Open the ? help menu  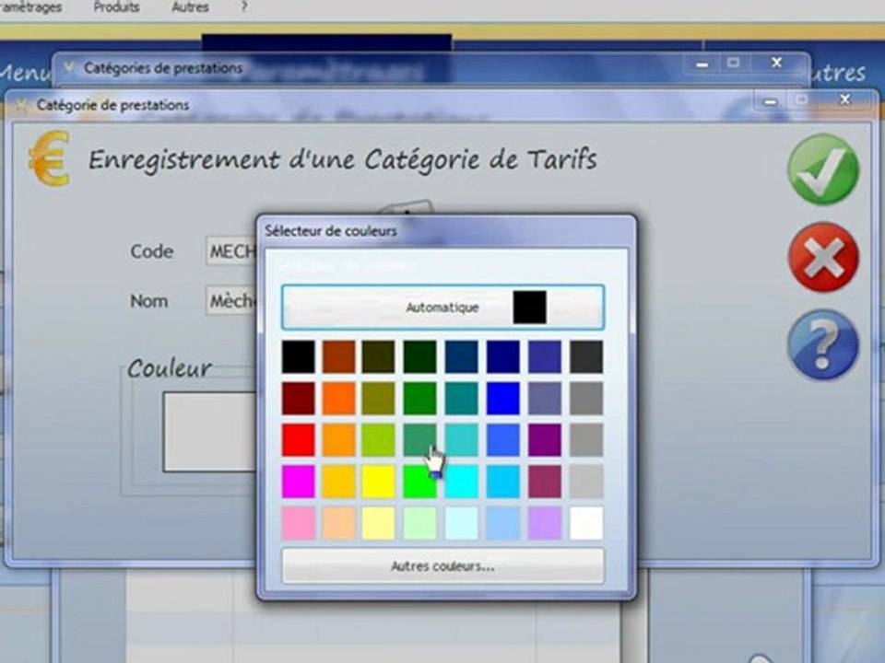point(243,6)
